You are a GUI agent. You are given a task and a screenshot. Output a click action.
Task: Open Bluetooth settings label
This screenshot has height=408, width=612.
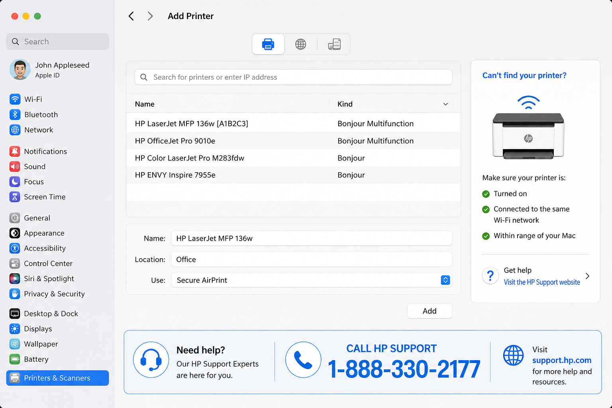[41, 115]
